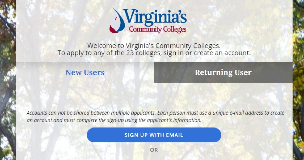Open the Returning User tab
This screenshot has height=160, width=304.
(x=223, y=73)
